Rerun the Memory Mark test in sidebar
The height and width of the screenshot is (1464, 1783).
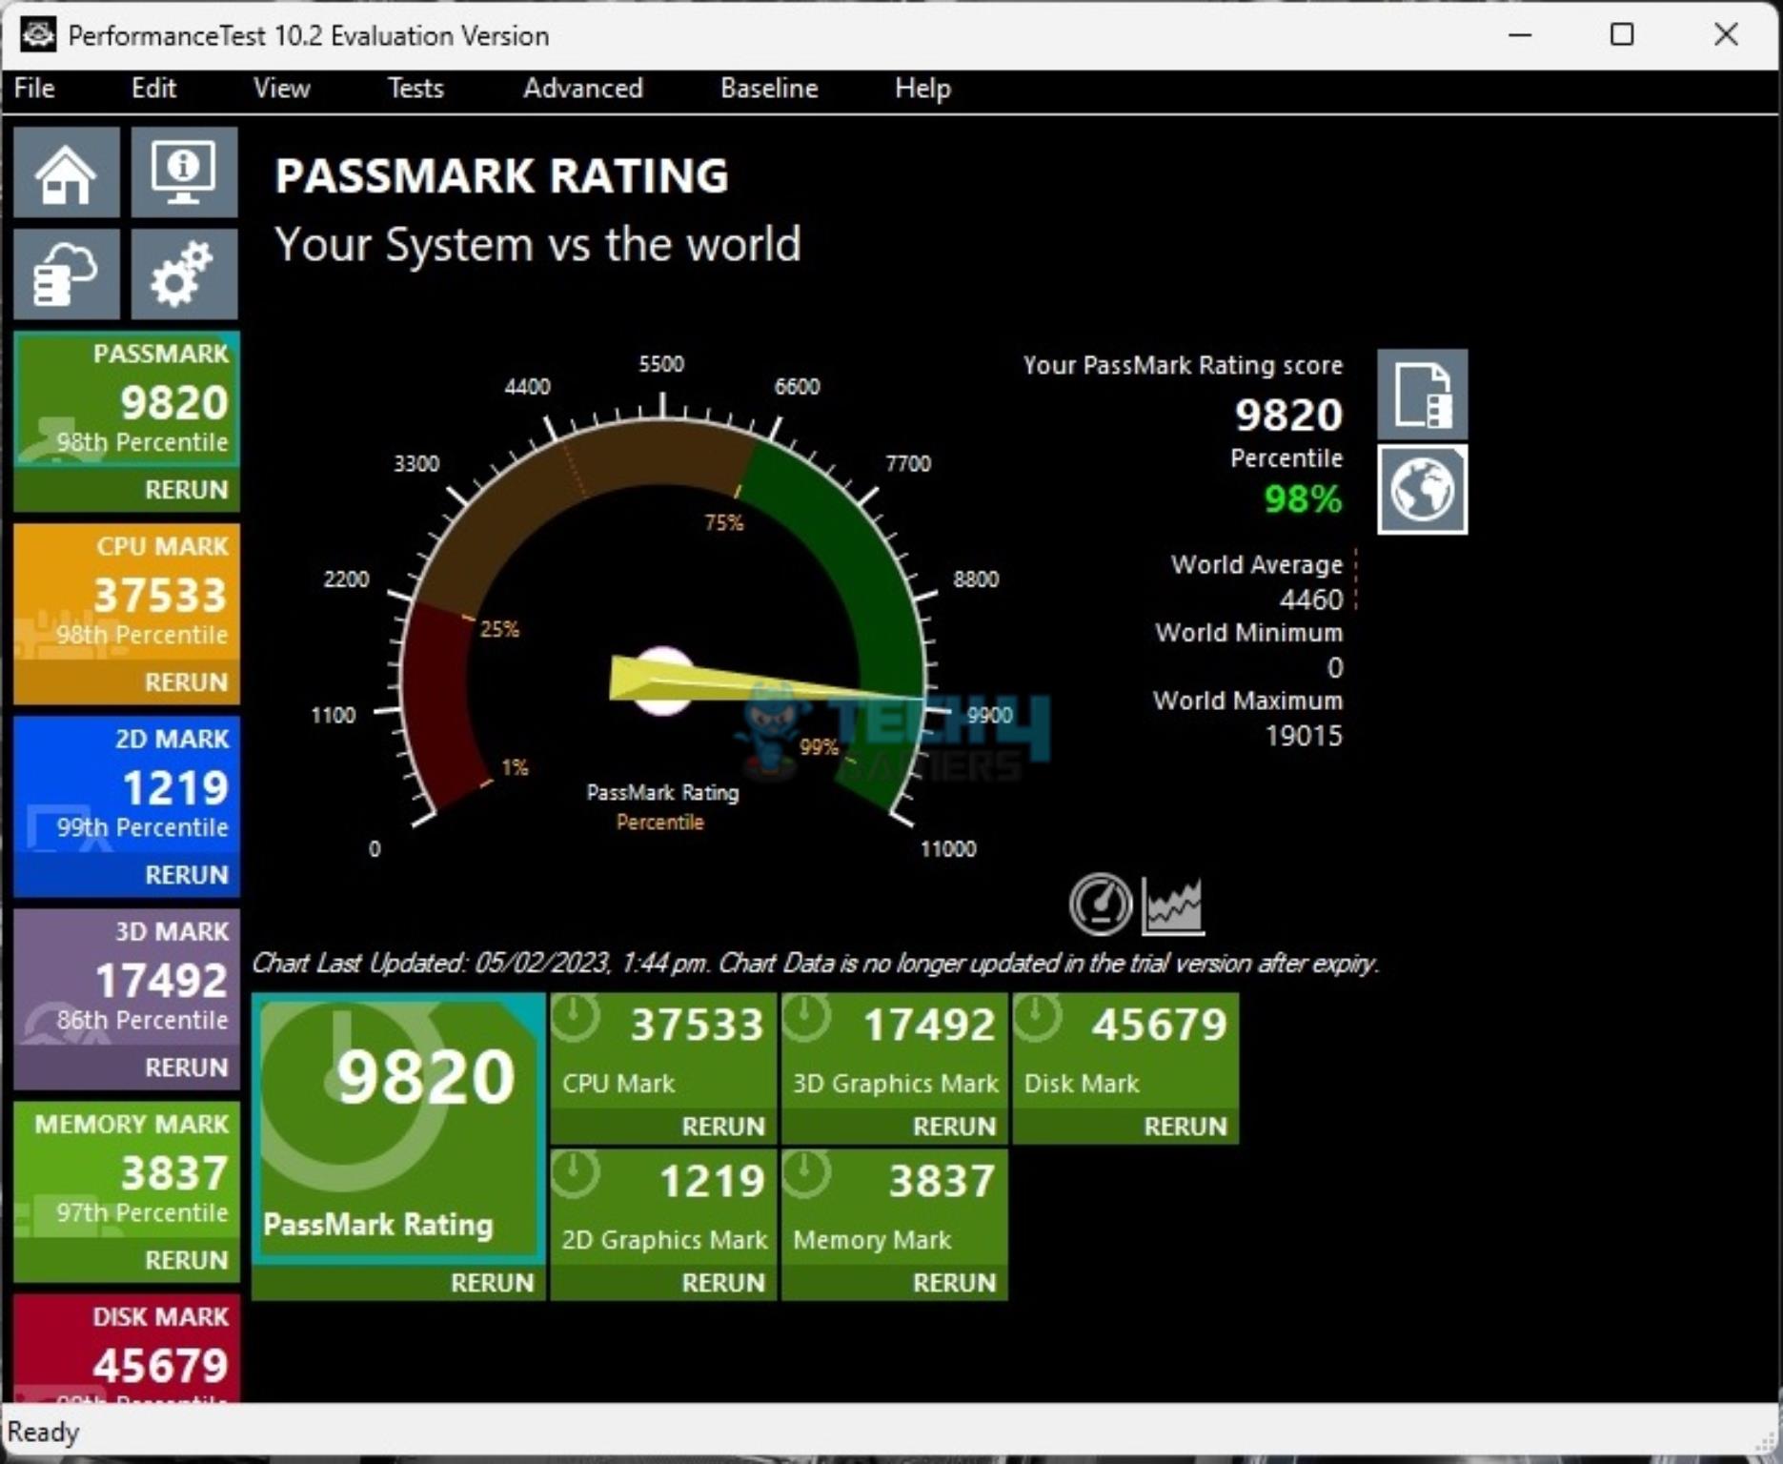pyautogui.click(x=186, y=1260)
